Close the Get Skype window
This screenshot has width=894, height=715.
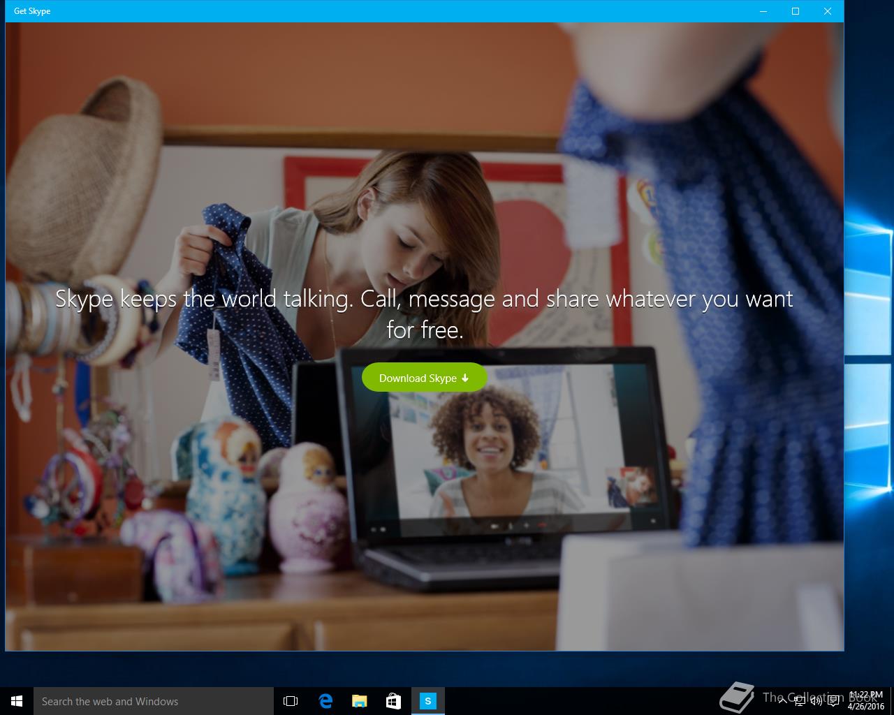click(x=828, y=11)
